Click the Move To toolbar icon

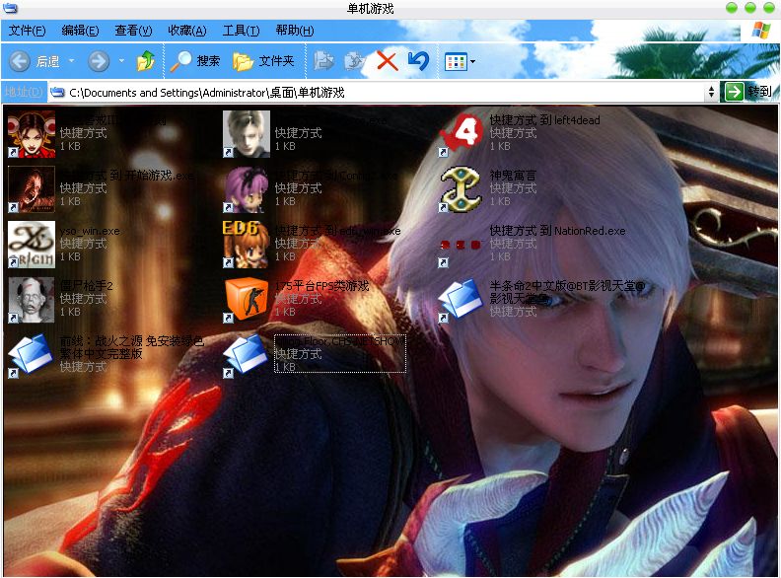point(323,61)
